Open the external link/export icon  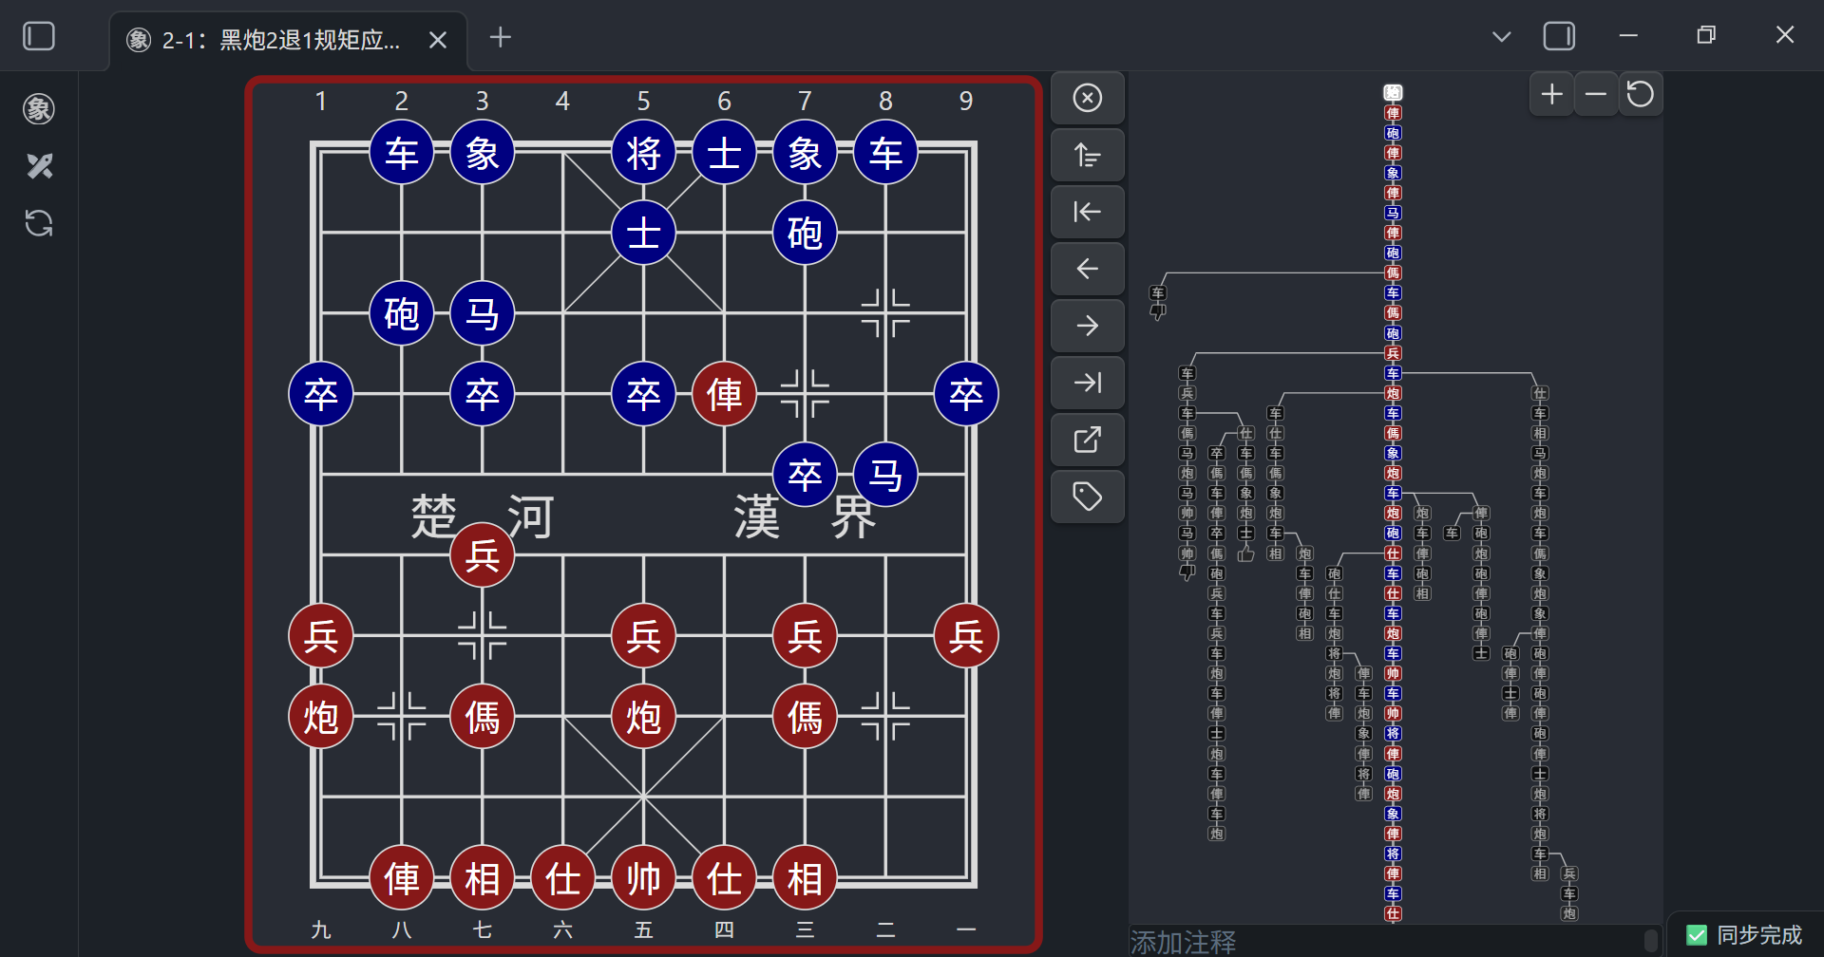tap(1087, 440)
